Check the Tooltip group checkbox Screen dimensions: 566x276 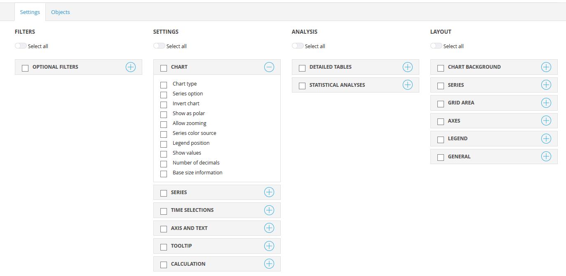coord(164,247)
